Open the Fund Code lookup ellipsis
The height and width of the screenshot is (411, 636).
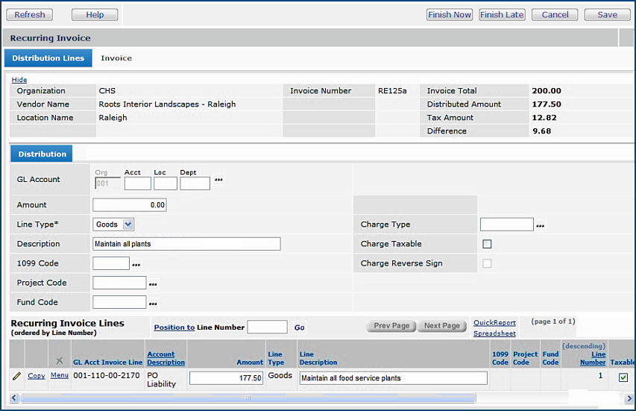pyautogui.click(x=152, y=303)
